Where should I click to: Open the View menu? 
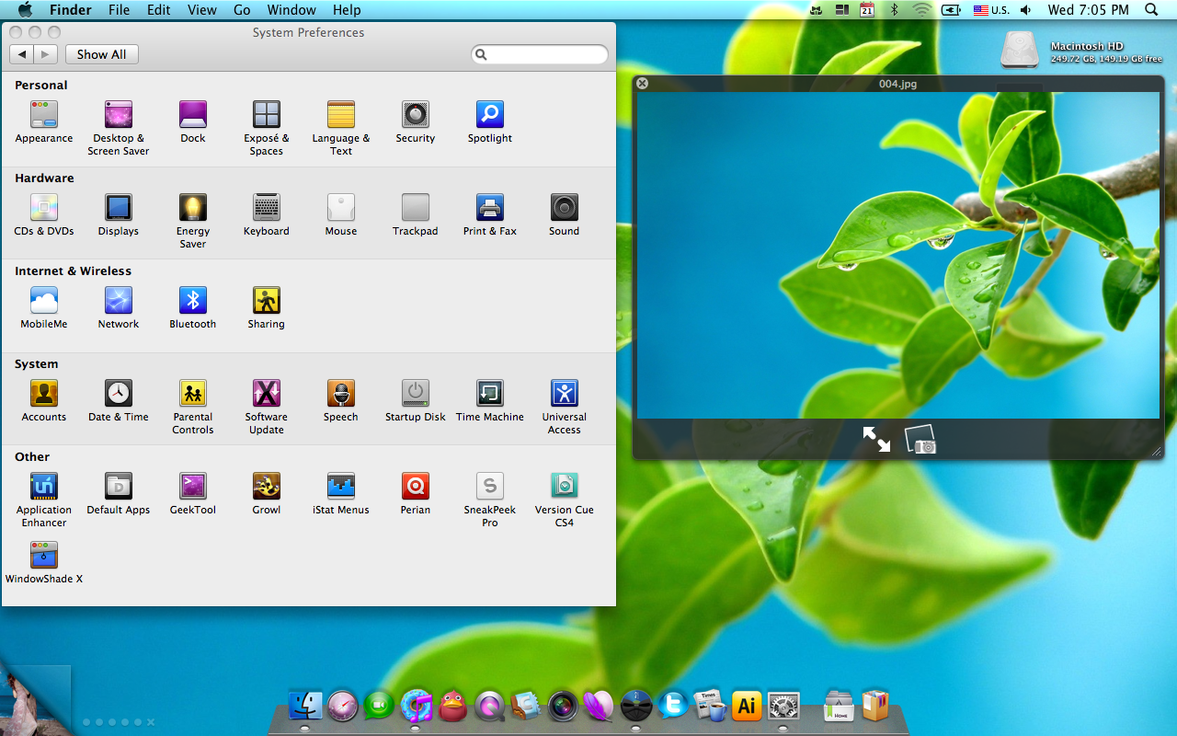click(x=202, y=10)
